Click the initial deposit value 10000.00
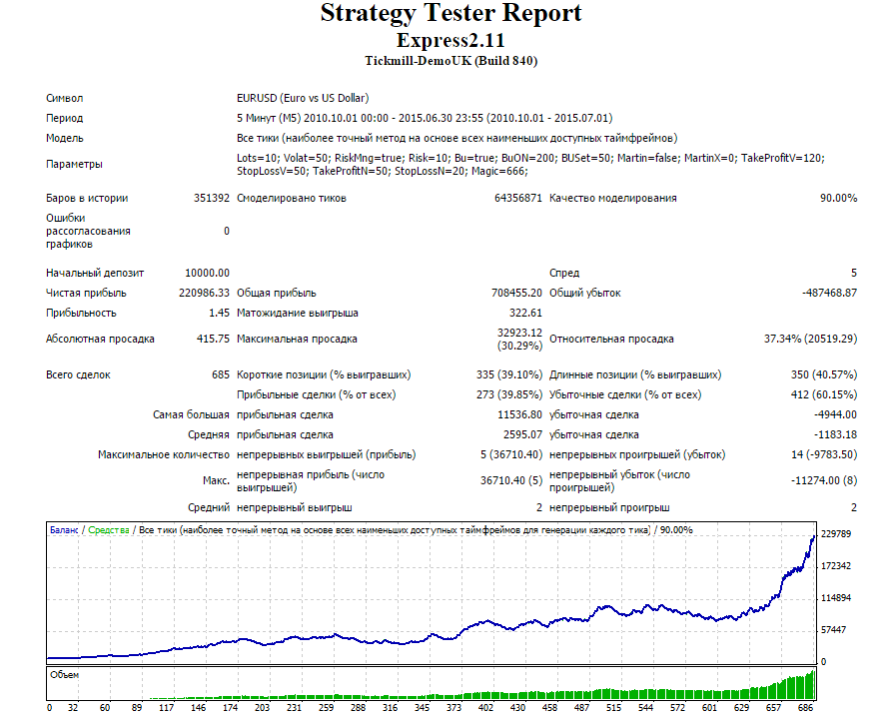 207,274
